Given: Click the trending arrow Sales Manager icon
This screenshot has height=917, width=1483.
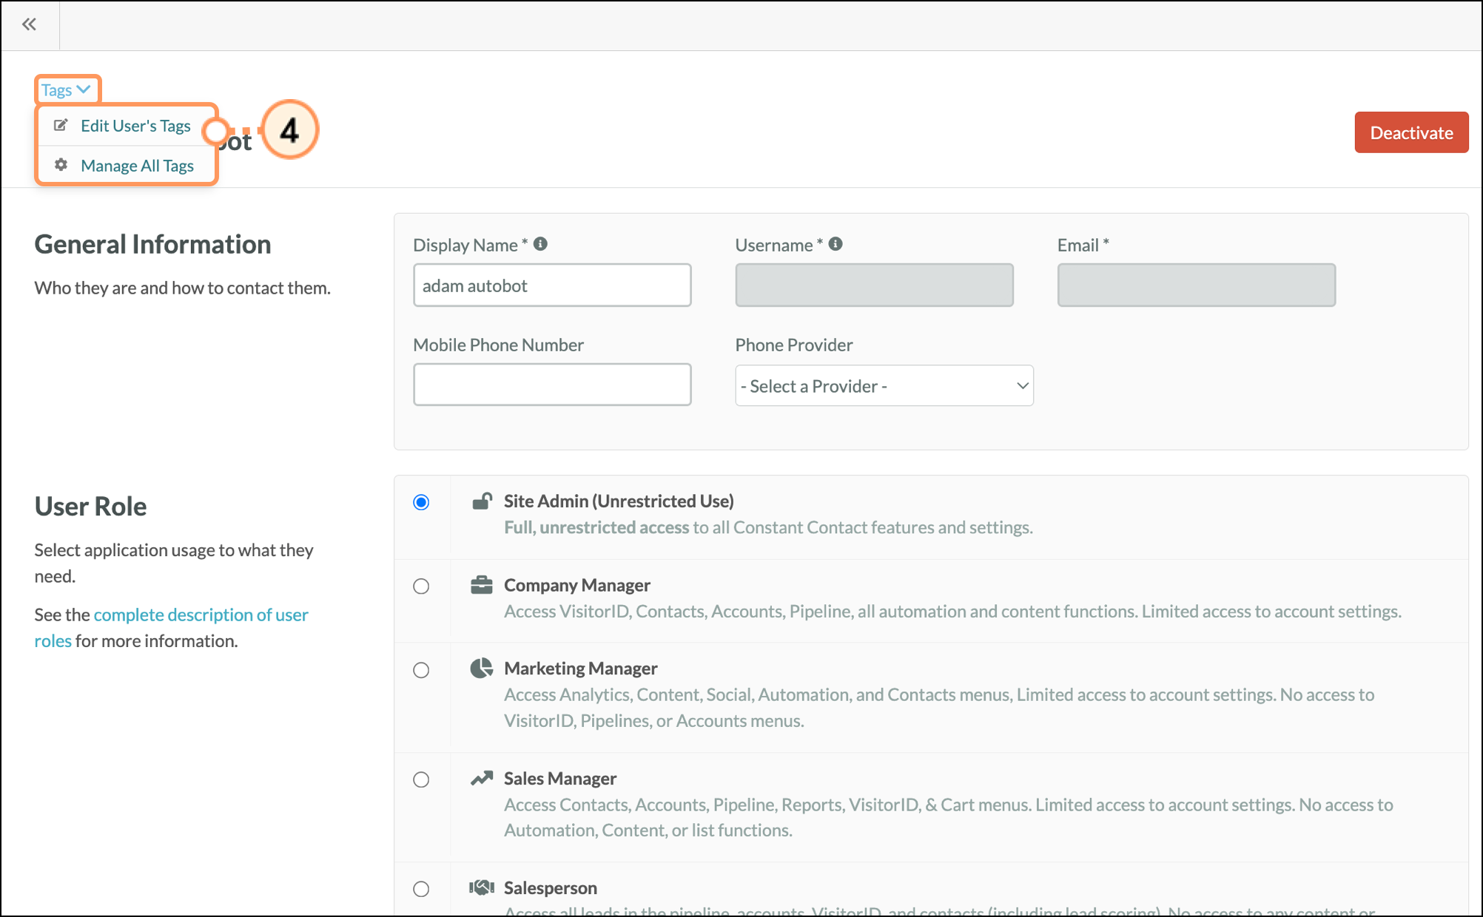Looking at the screenshot, I should pos(482,778).
